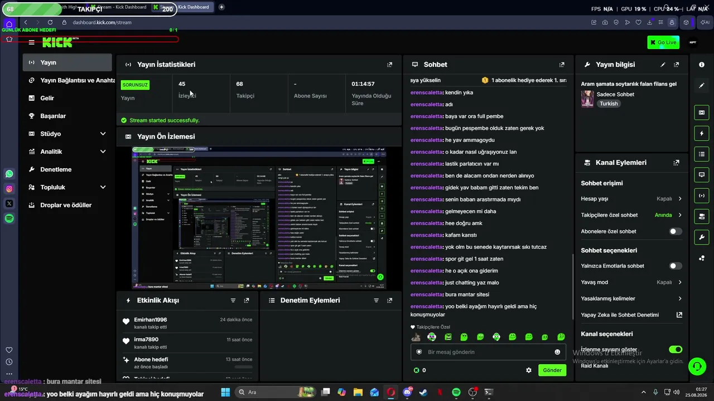Focus the Bir mesaj gönderin chat input
This screenshot has width=714, height=401.
(488, 352)
